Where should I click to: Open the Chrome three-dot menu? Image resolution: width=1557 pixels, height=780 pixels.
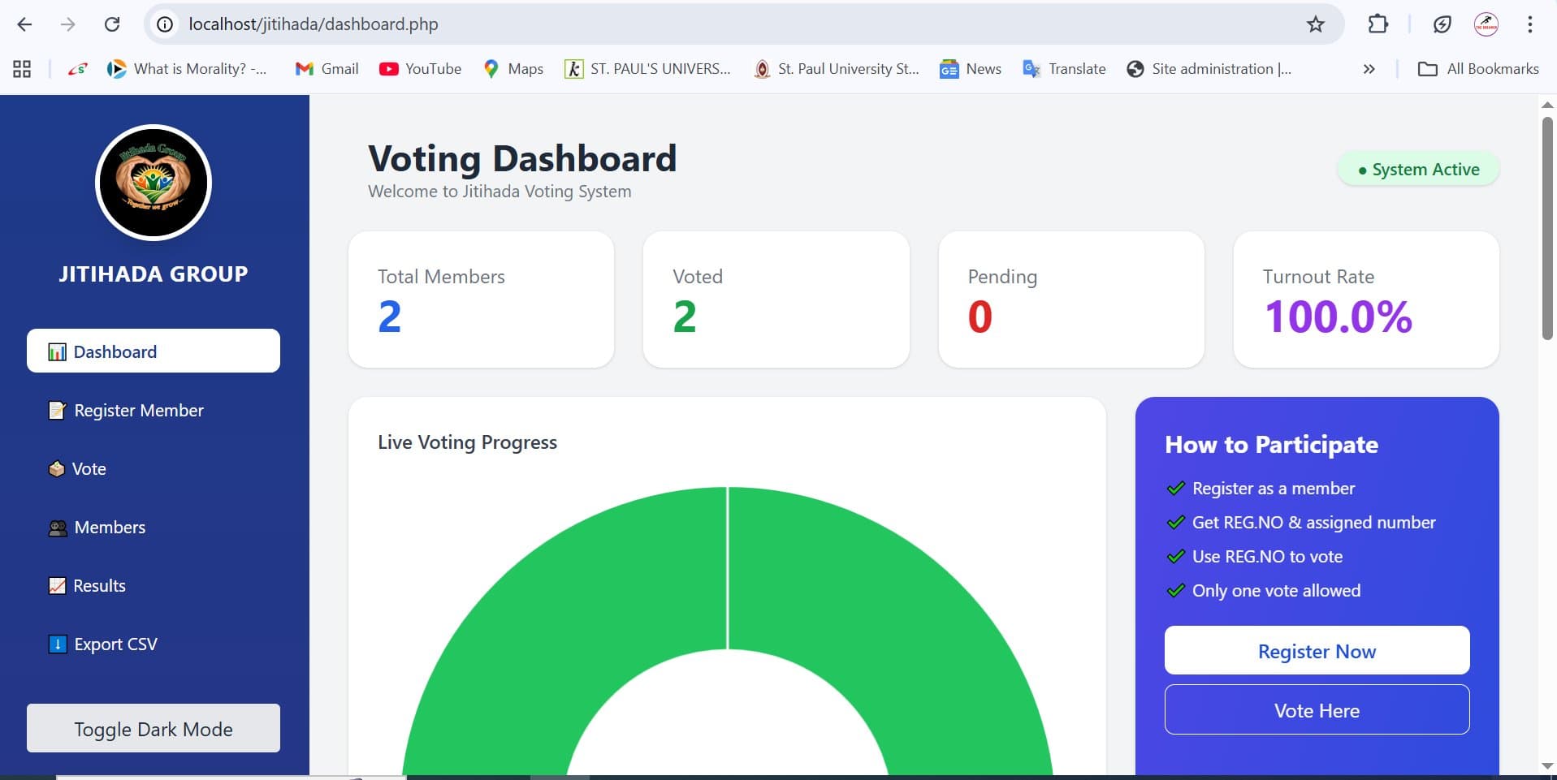[1531, 24]
